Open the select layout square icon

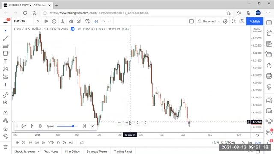click(x=191, y=21)
